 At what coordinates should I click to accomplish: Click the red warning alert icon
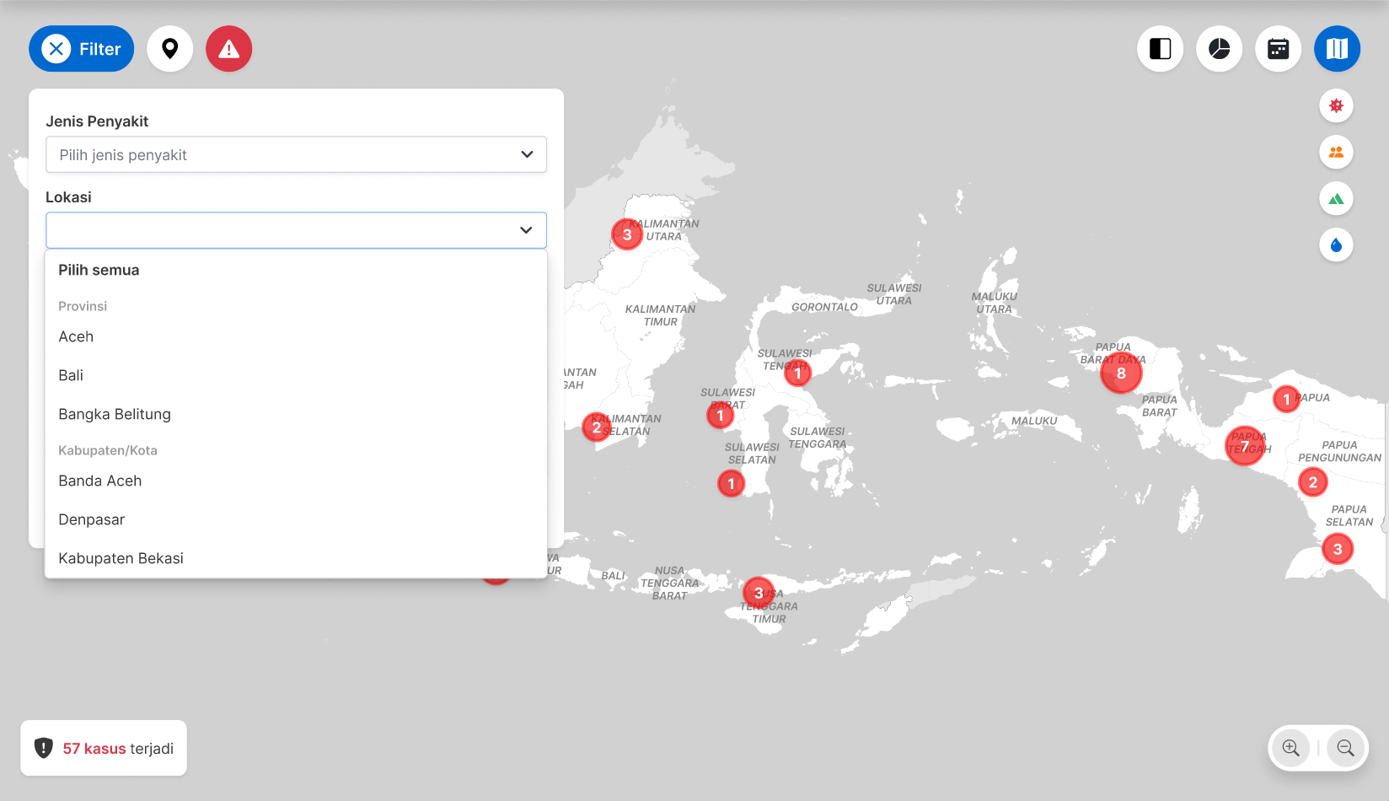pos(228,49)
